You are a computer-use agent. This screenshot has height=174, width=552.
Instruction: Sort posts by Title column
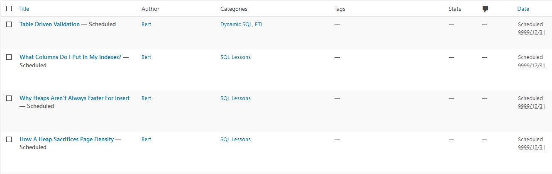pyautogui.click(x=24, y=9)
